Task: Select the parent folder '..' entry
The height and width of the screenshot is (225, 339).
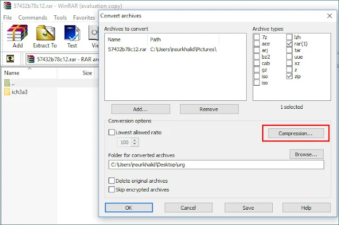Action: [50, 83]
